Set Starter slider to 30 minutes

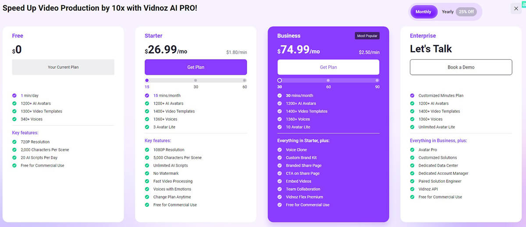(x=195, y=81)
